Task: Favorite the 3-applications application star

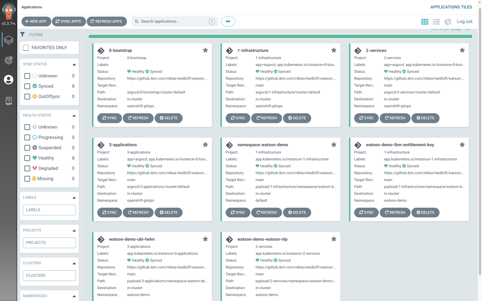Action: pos(205,145)
